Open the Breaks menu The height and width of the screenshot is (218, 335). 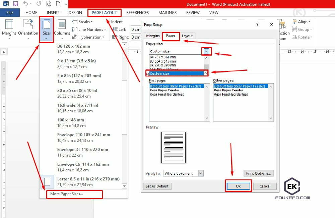[82, 21]
